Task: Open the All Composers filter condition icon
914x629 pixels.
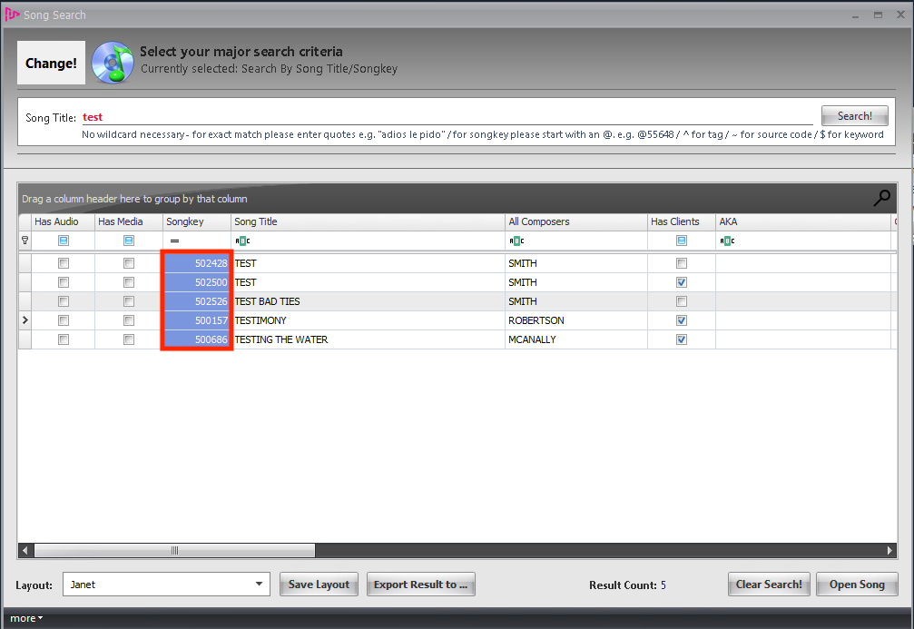Action: [516, 241]
